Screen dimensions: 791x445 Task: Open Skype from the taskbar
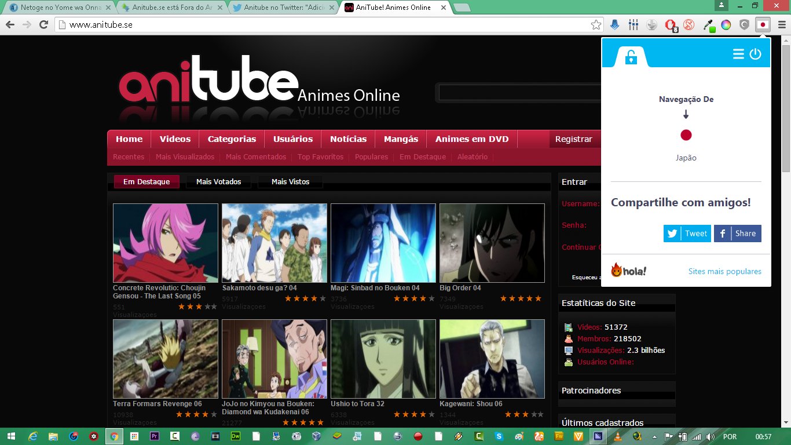click(499, 436)
